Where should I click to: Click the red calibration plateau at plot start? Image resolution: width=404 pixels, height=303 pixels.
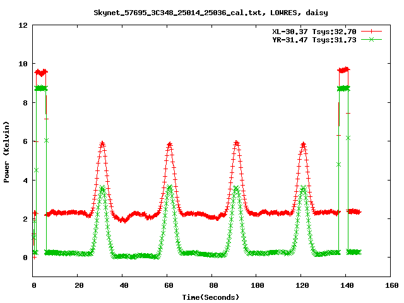pyautogui.click(x=41, y=73)
